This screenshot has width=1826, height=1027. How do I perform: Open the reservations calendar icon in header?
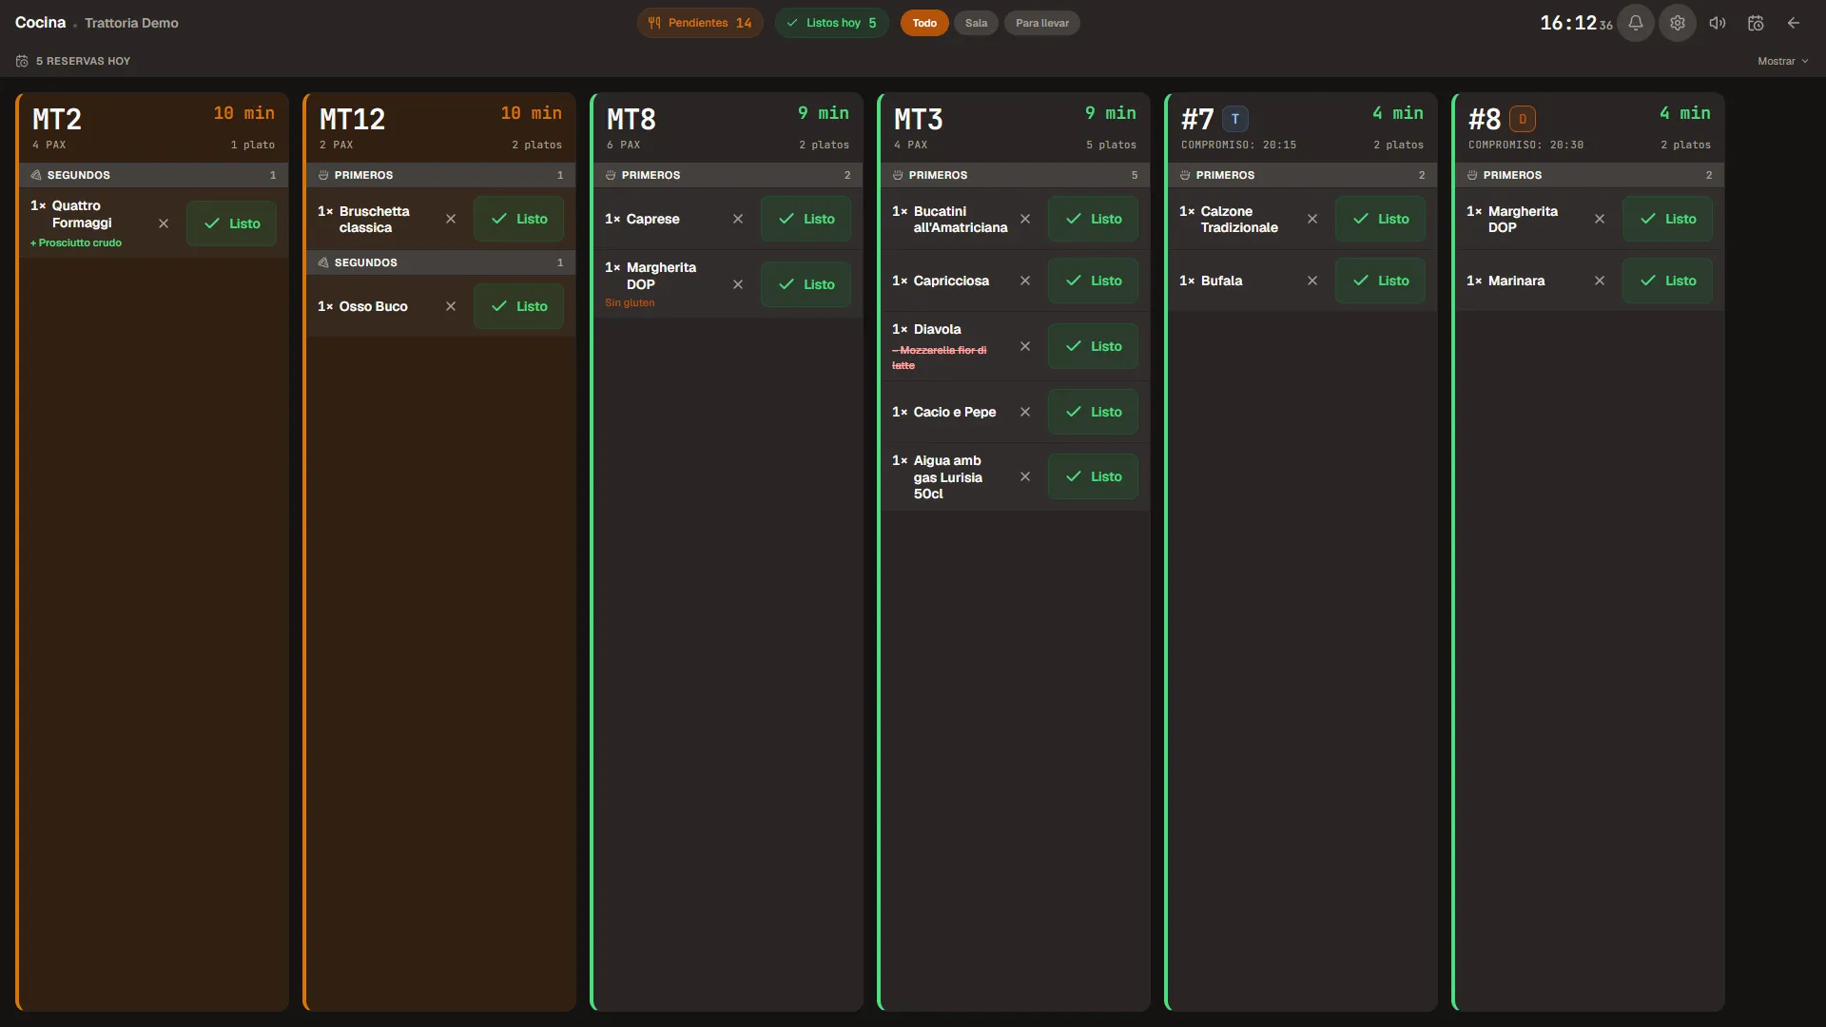coord(1756,23)
